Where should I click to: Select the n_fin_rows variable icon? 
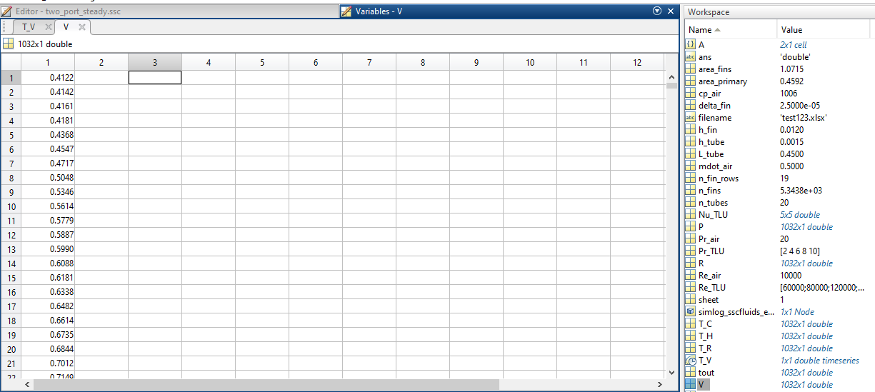pyautogui.click(x=690, y=178)
